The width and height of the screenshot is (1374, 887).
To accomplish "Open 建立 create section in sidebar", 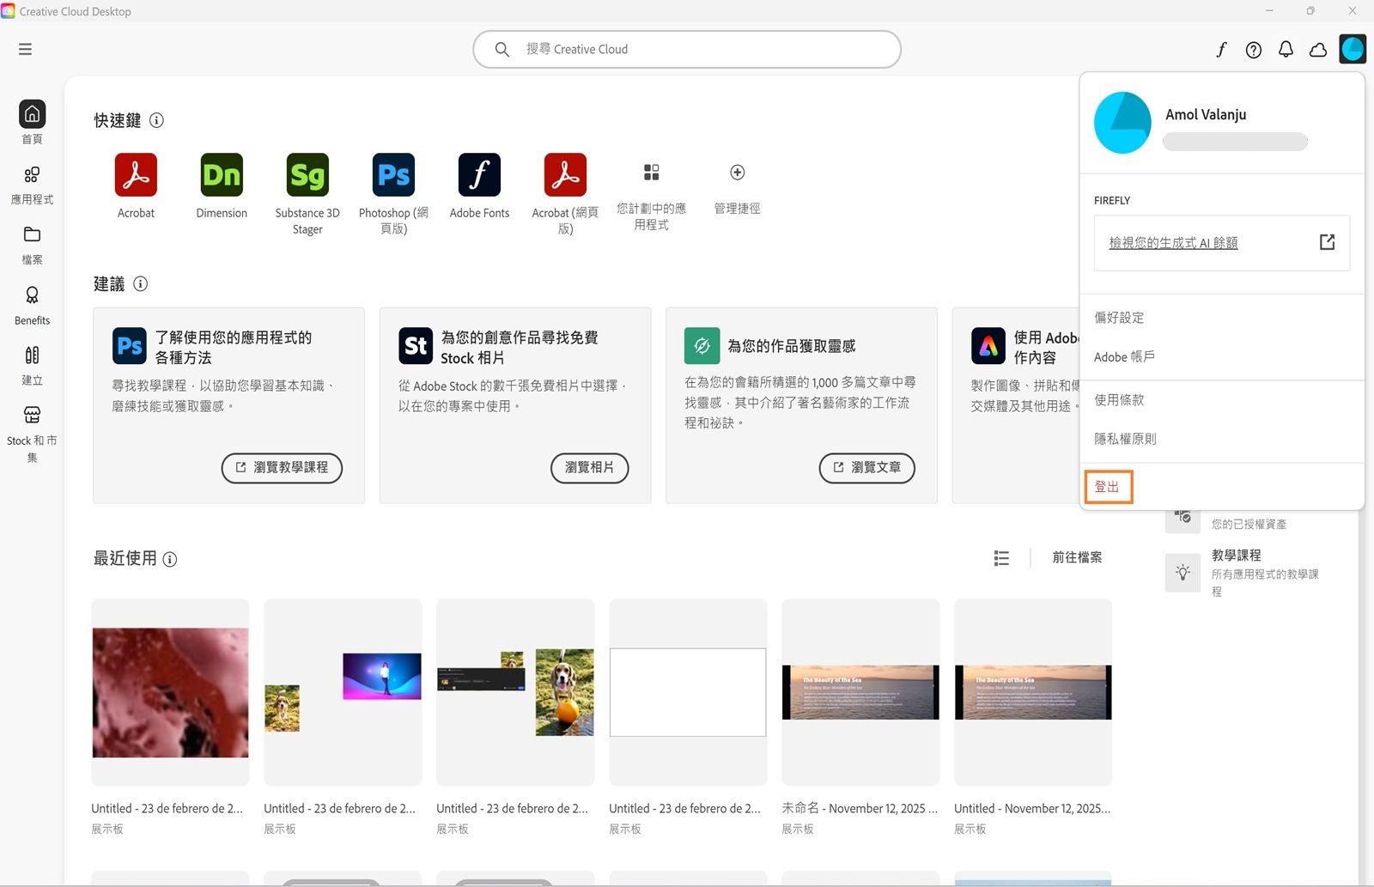I will [32, 365].
